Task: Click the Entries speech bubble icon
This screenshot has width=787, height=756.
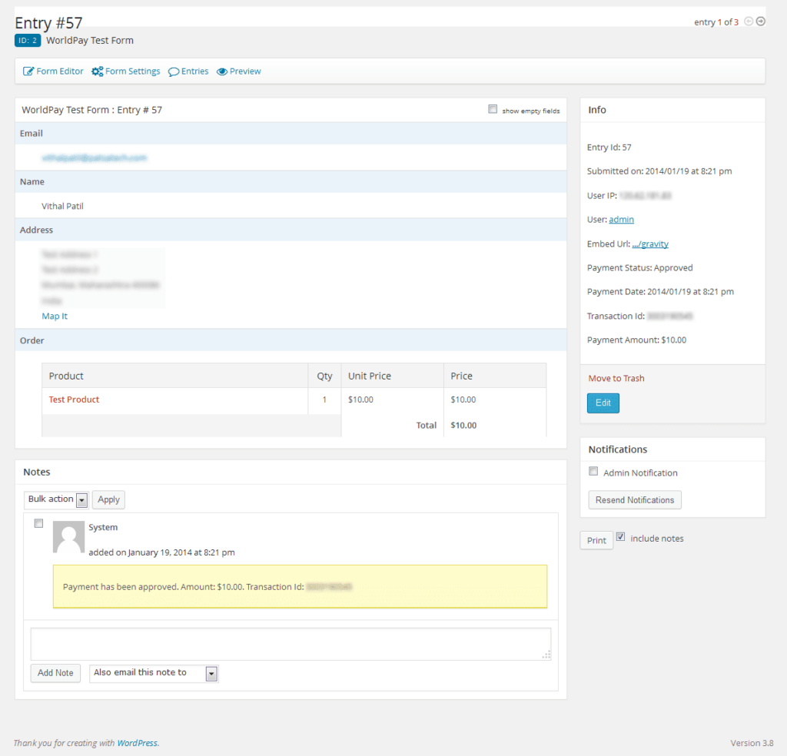Action: point(174,71)
